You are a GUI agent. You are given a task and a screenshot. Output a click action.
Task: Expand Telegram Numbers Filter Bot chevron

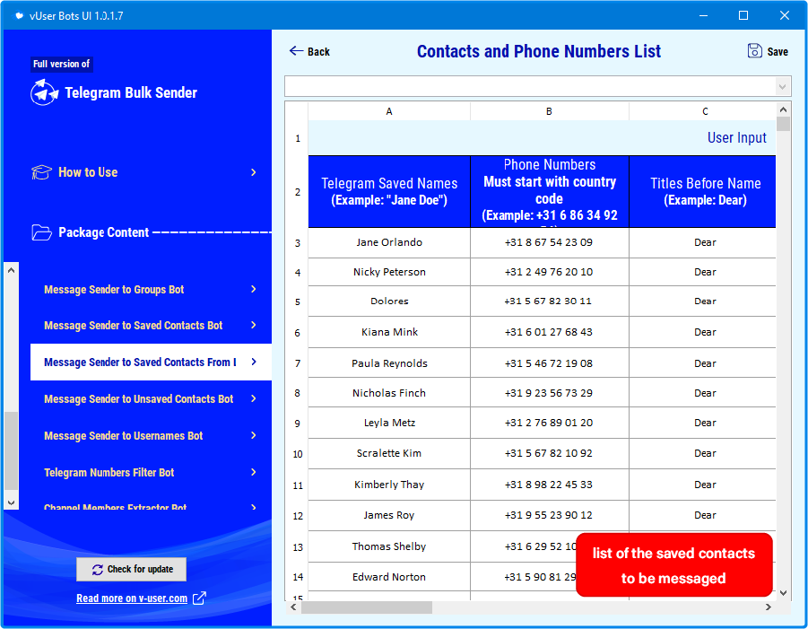pos(254,472)
